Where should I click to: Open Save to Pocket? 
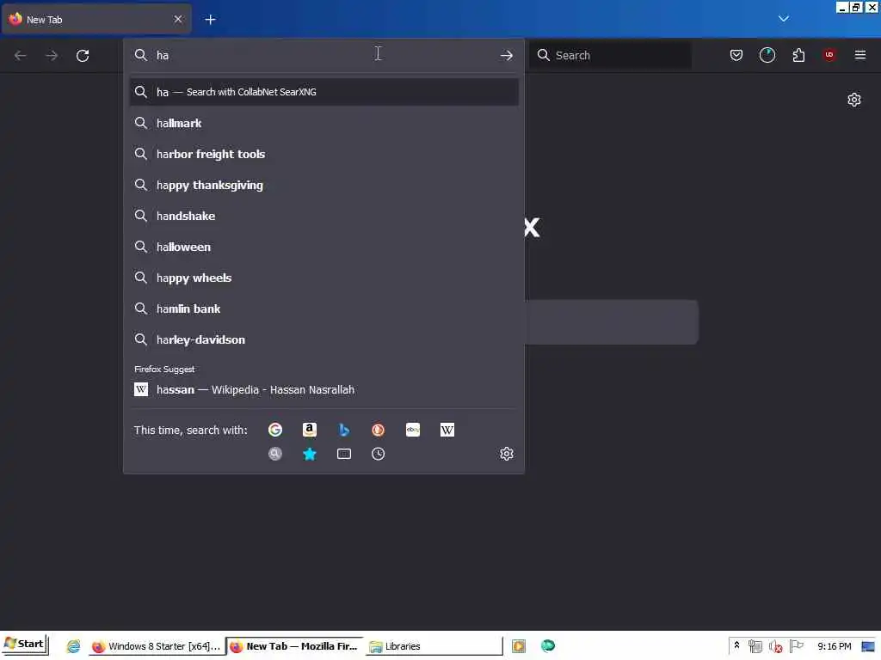tap(736, 55)
